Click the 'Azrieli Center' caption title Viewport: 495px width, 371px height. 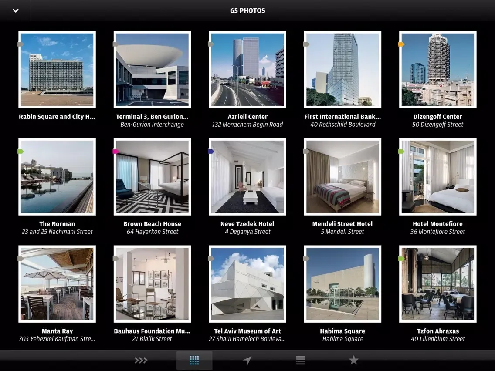[x=247, y=117]
